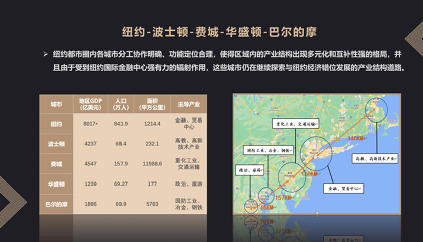Click the area value 5763
Viewport: 423px width, 242px height.
152,204
